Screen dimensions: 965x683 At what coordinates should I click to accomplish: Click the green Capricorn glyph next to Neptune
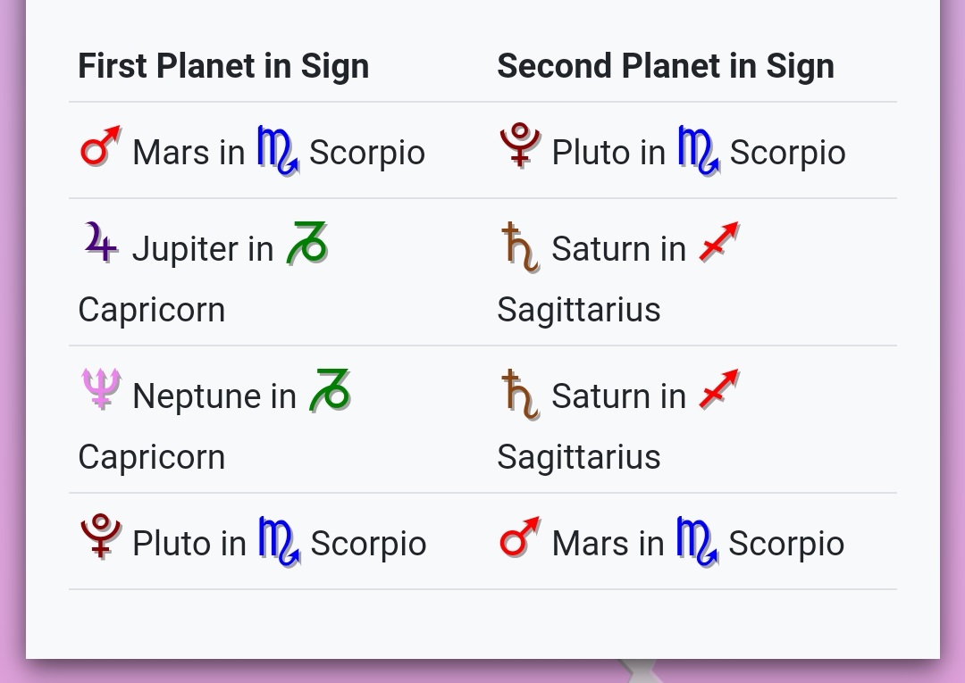pyautogui.click(x=330, y=390)
